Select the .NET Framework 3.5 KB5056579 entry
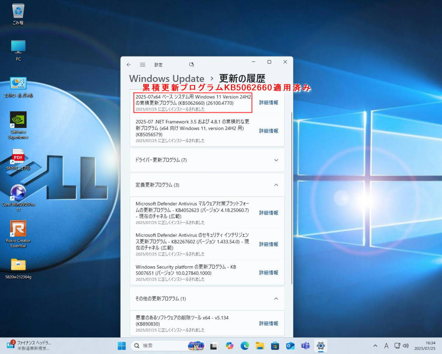Viewport: 442px width, 354px height. click(x=193, y=131)
